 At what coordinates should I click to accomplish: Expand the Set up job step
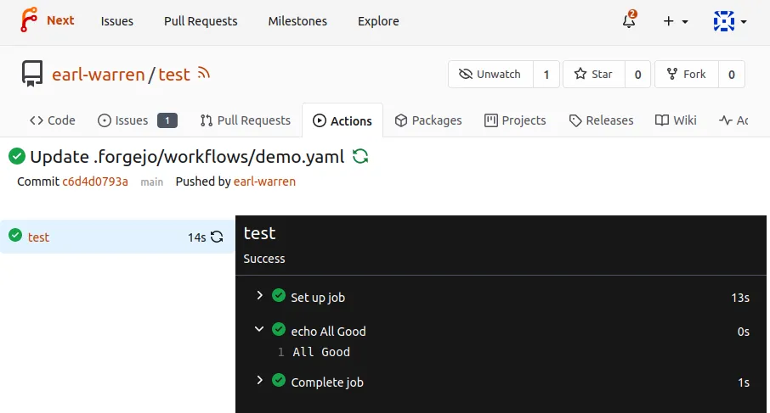[x=259, y=296]
